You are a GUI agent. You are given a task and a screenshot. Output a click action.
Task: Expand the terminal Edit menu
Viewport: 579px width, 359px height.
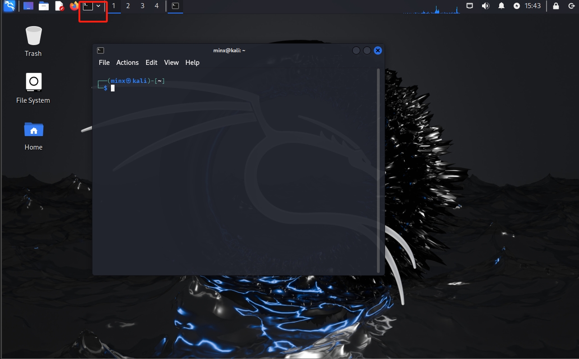(152, 63)
